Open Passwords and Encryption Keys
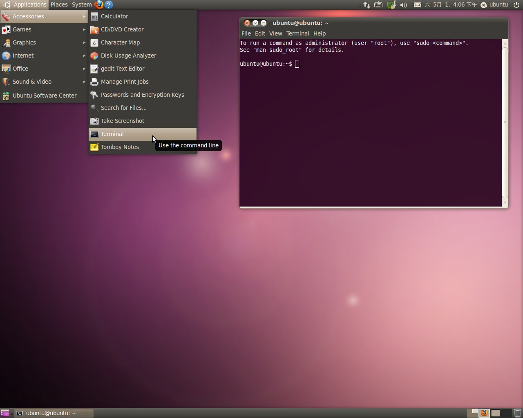 tap(142, 95)
